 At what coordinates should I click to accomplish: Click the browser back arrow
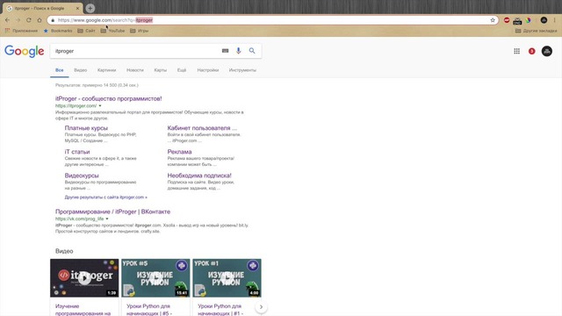click(x=8, y=20)
